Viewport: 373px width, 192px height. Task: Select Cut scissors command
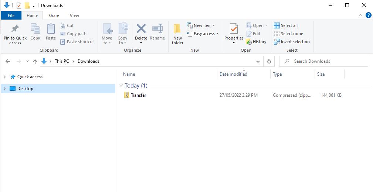pos(67,25)
